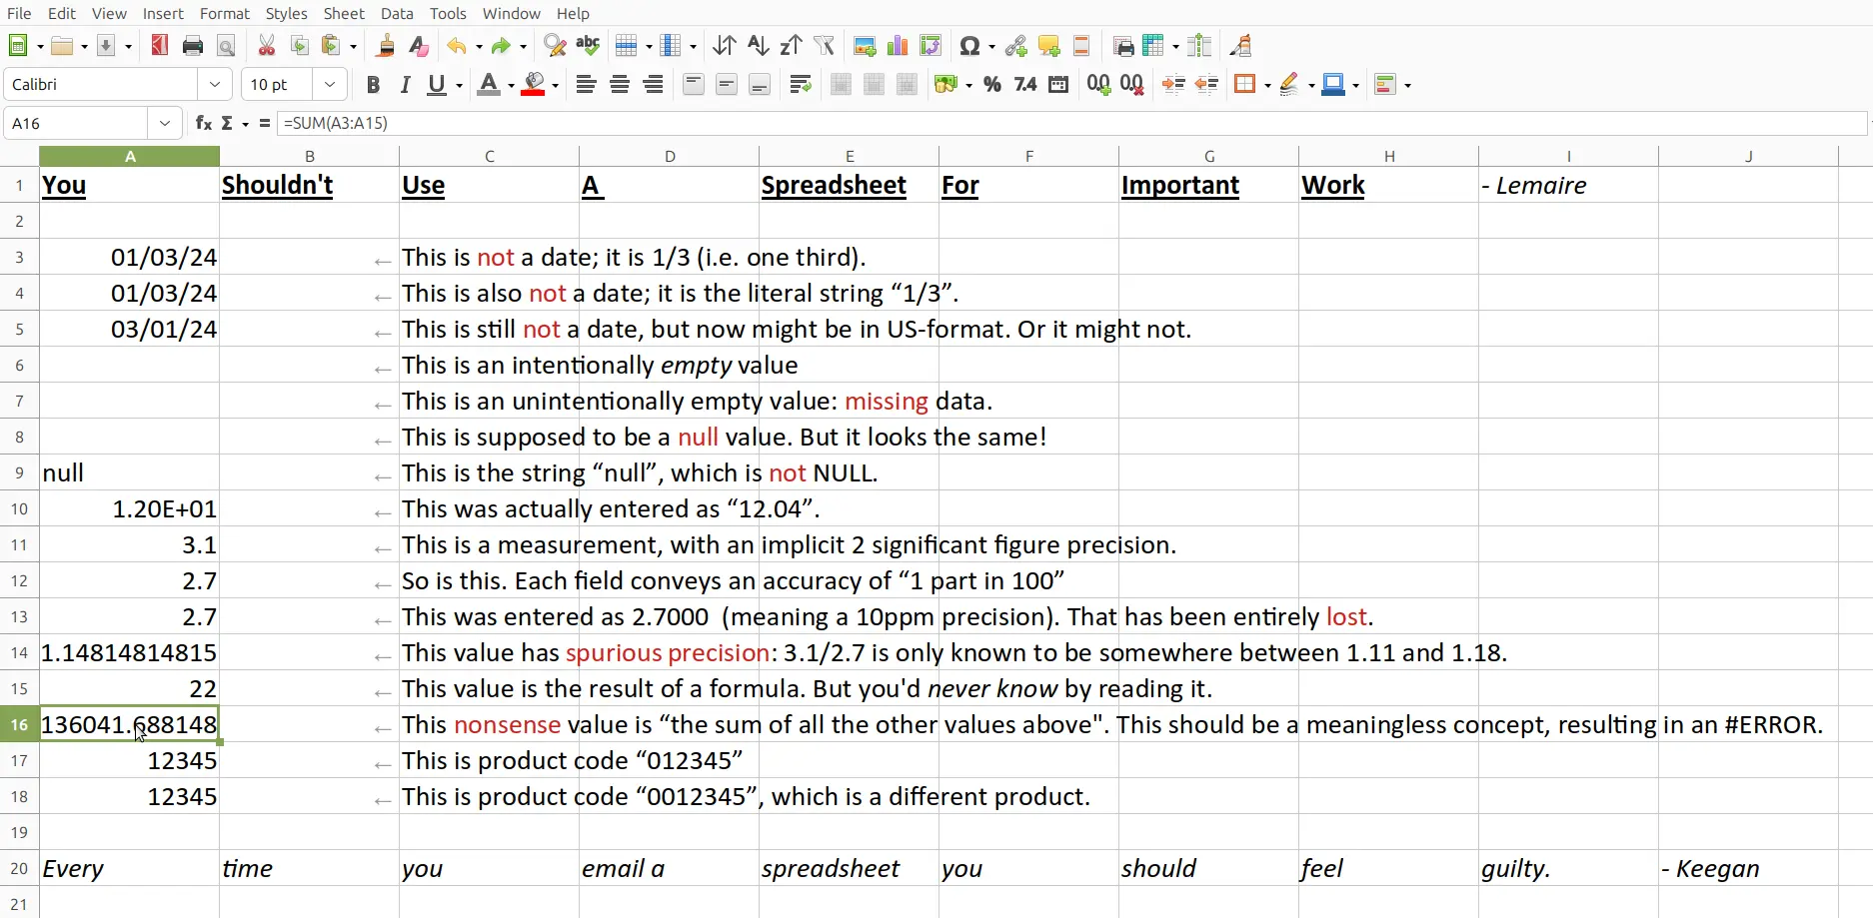Toggle bold formatting

373,85
